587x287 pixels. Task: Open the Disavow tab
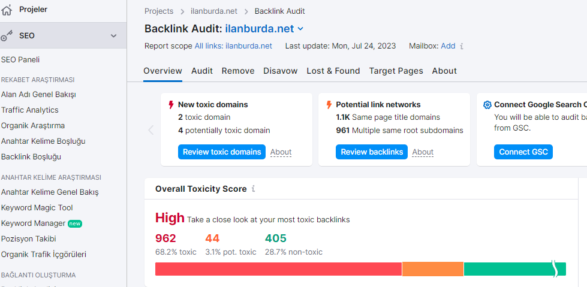[281, 71]
